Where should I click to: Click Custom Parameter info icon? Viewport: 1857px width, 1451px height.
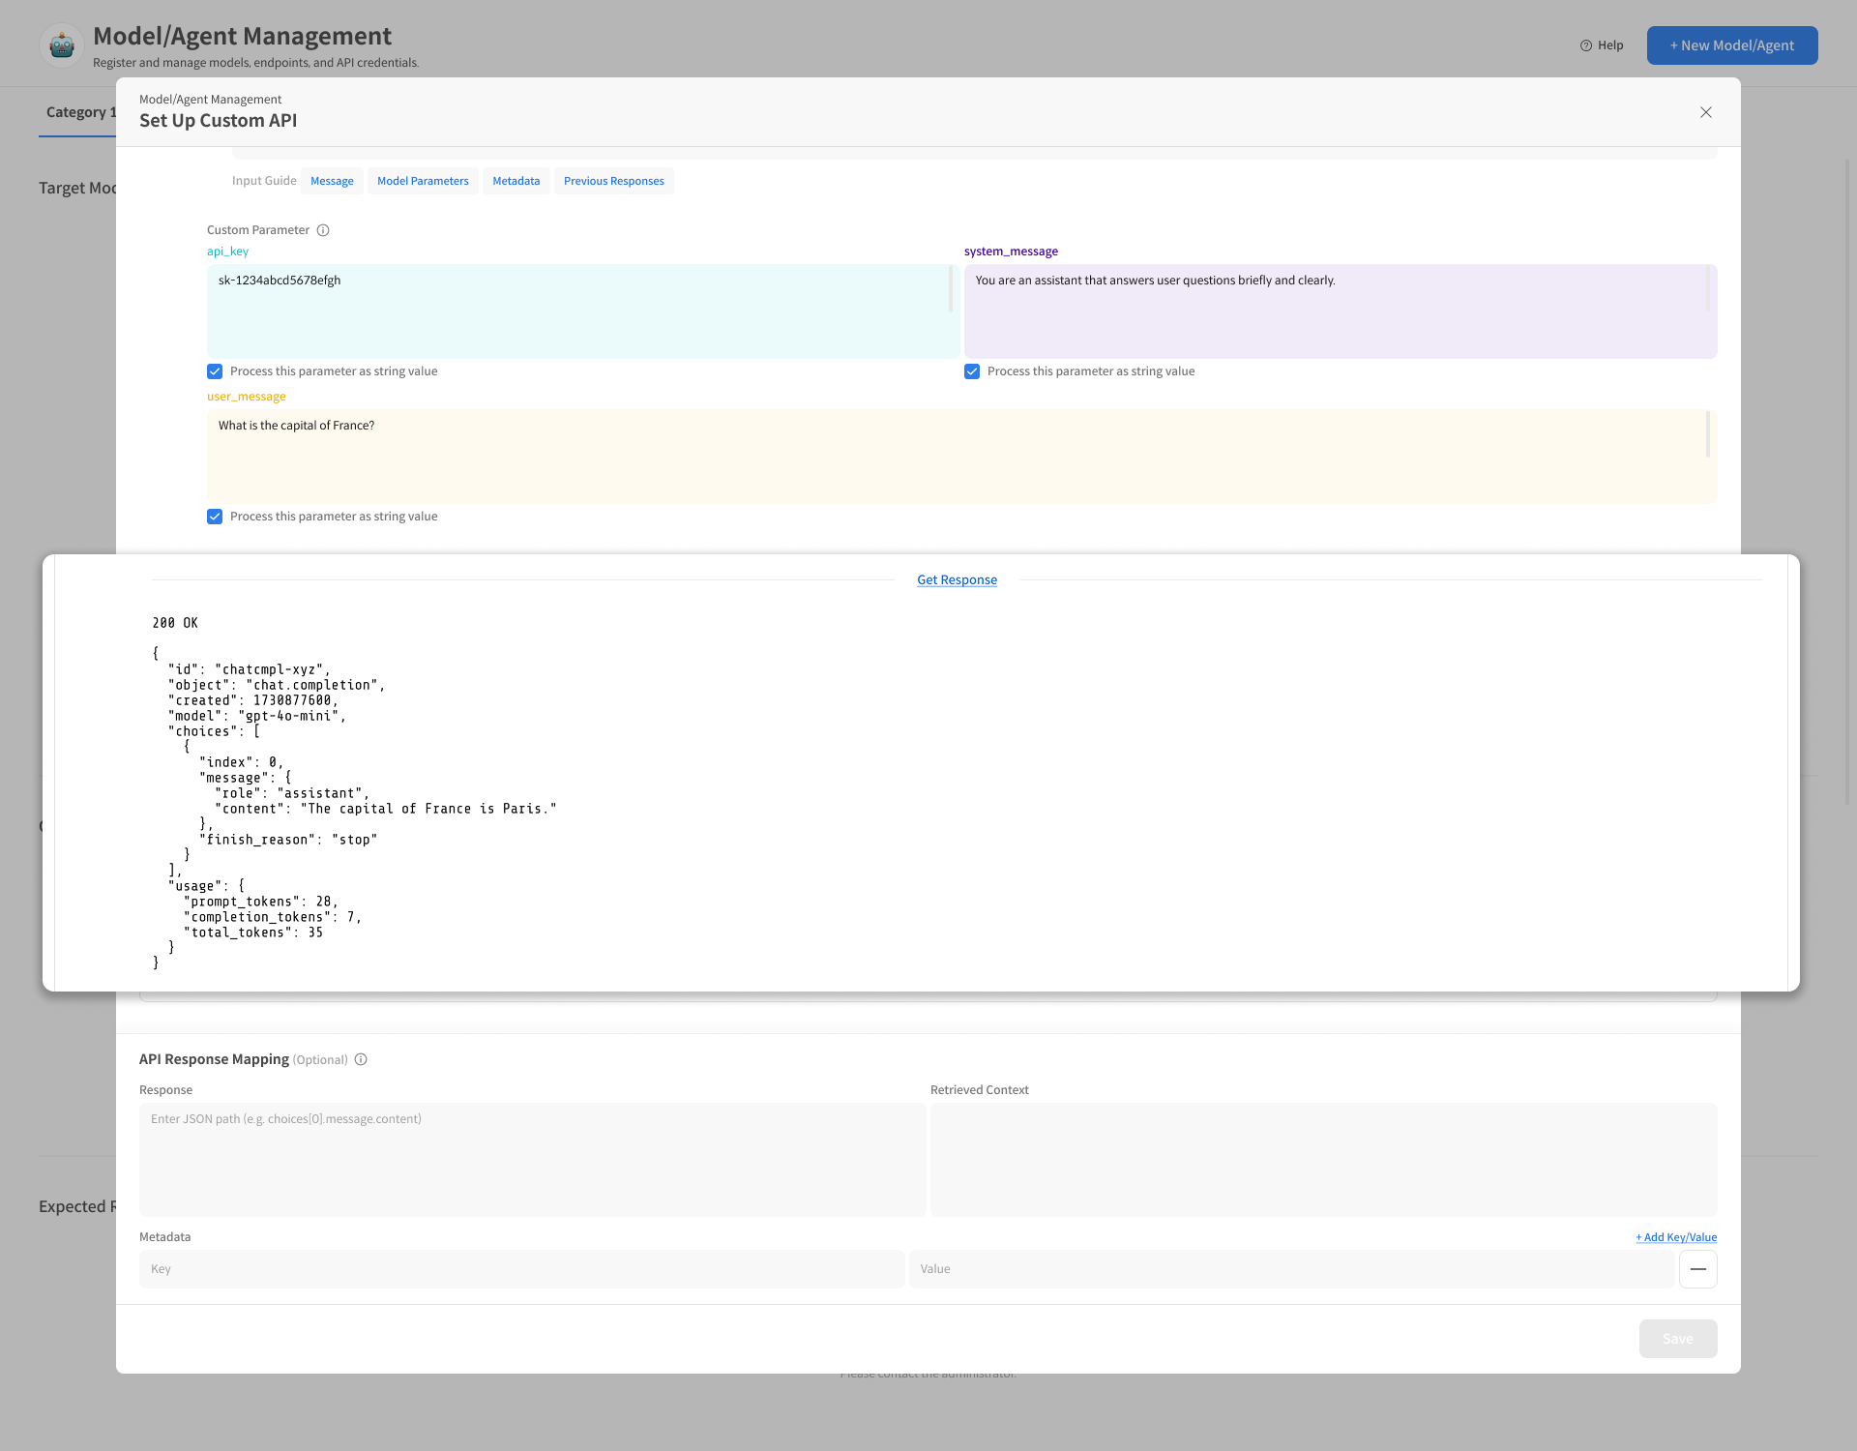[x=323, y=230]
